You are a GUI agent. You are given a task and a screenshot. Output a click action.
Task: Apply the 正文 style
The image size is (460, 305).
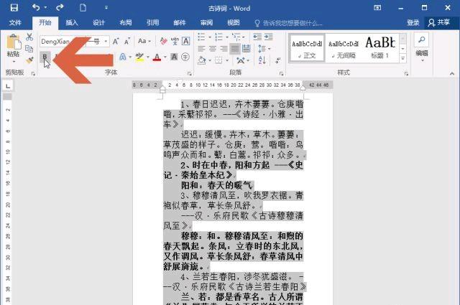[x=307, y=48]
